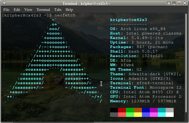This screenshot has width=189, height=123.
Task: Click the 'Uptime: 3 hours, 21 mins' line
Action: coord(142,43)
